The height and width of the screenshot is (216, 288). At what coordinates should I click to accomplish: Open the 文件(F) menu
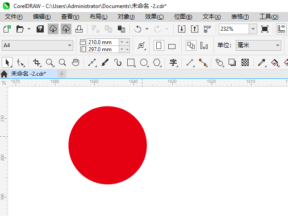tap(14, 17)
